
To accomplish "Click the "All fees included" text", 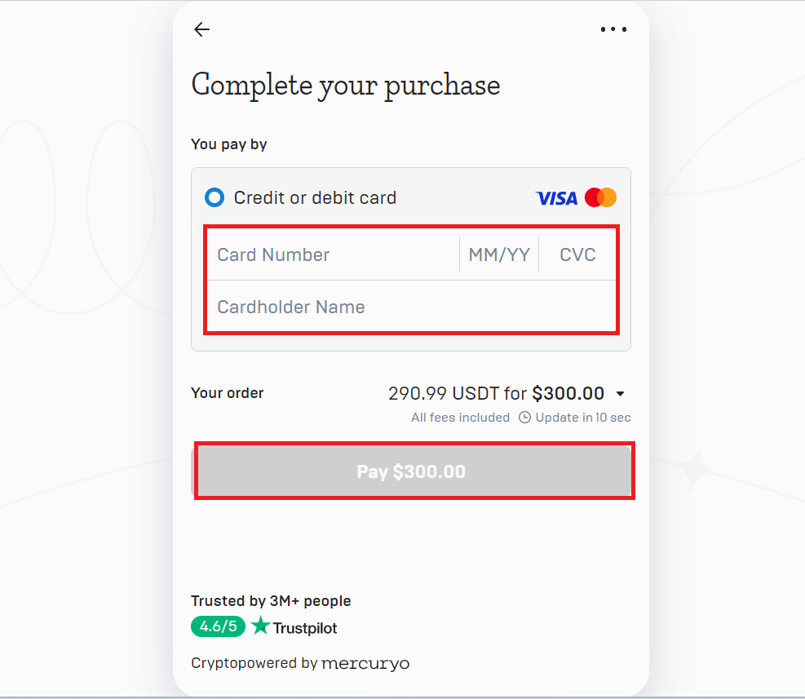I will [460, 418].
